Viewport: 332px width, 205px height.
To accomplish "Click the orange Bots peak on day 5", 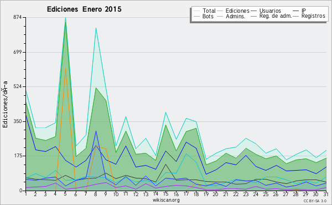I will coord(65,68).
